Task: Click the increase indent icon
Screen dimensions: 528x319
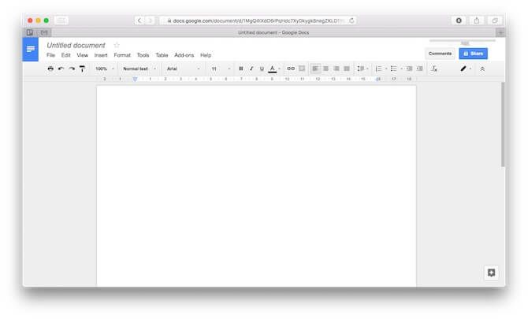Action: (x=419, y=69)
